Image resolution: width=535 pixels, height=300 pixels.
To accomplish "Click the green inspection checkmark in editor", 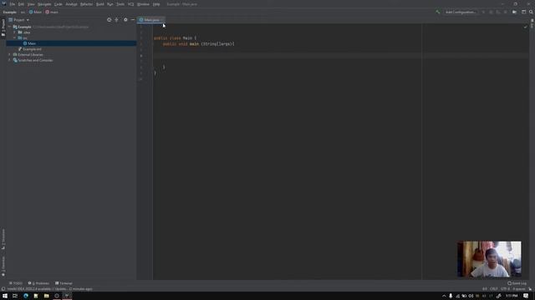I will coord(526,27).
